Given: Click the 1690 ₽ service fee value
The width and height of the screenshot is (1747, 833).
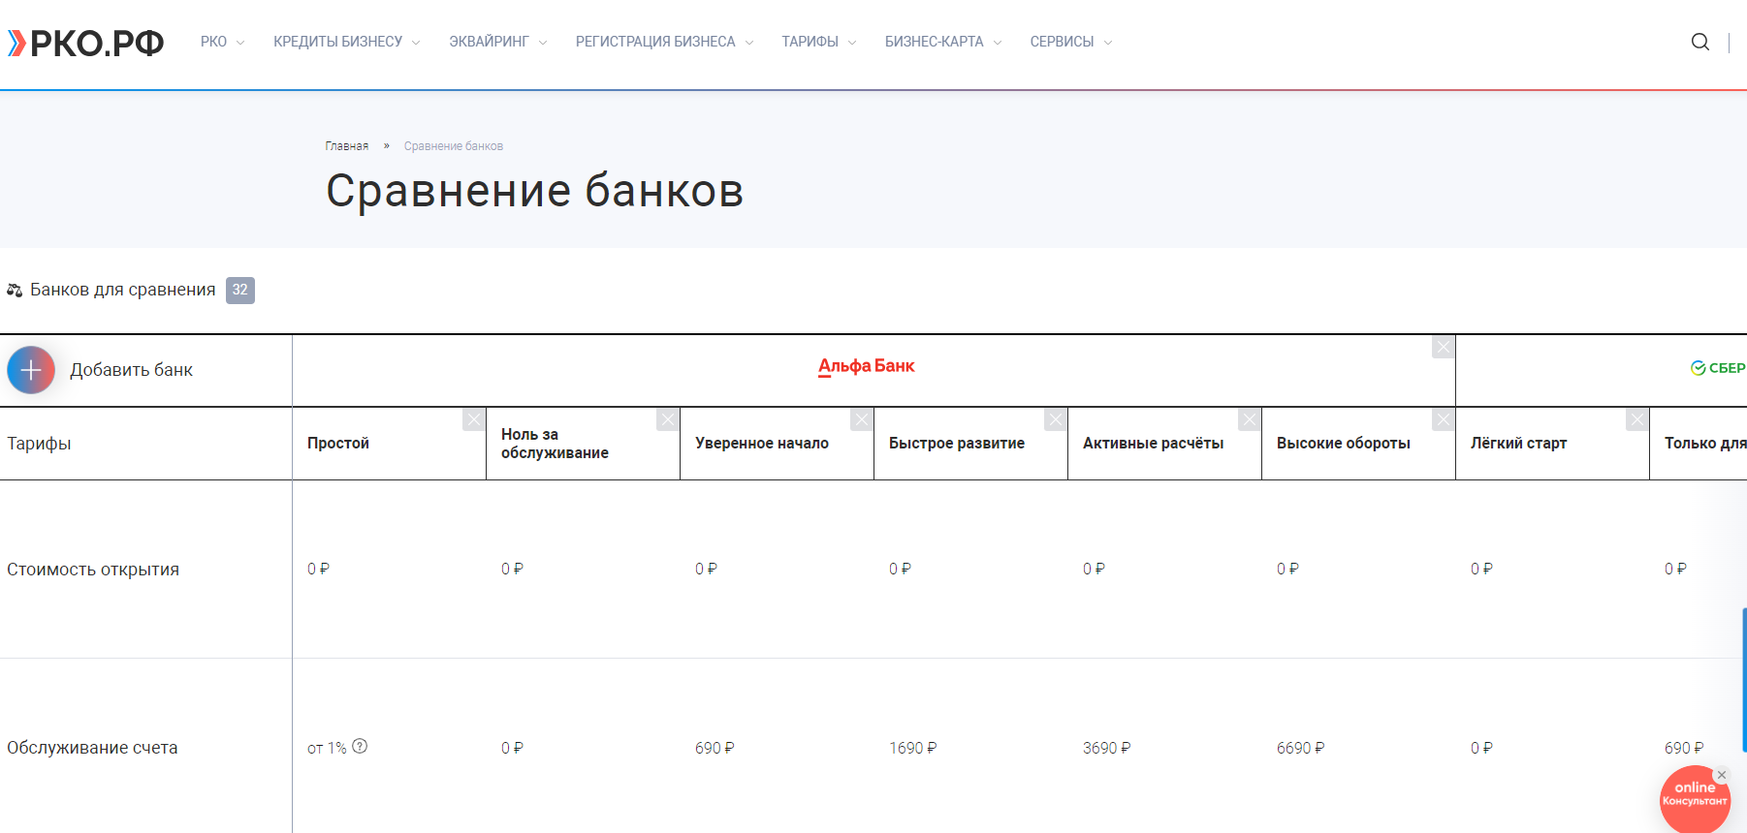Looking at the screenshot, I should pos(912,748).
